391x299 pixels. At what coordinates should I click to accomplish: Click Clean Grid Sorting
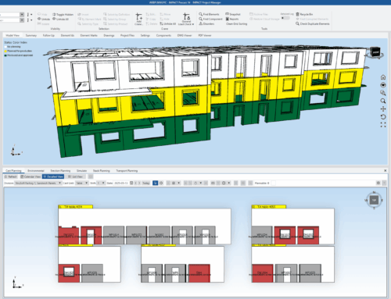pyautogui.click(x=236, y=23)
